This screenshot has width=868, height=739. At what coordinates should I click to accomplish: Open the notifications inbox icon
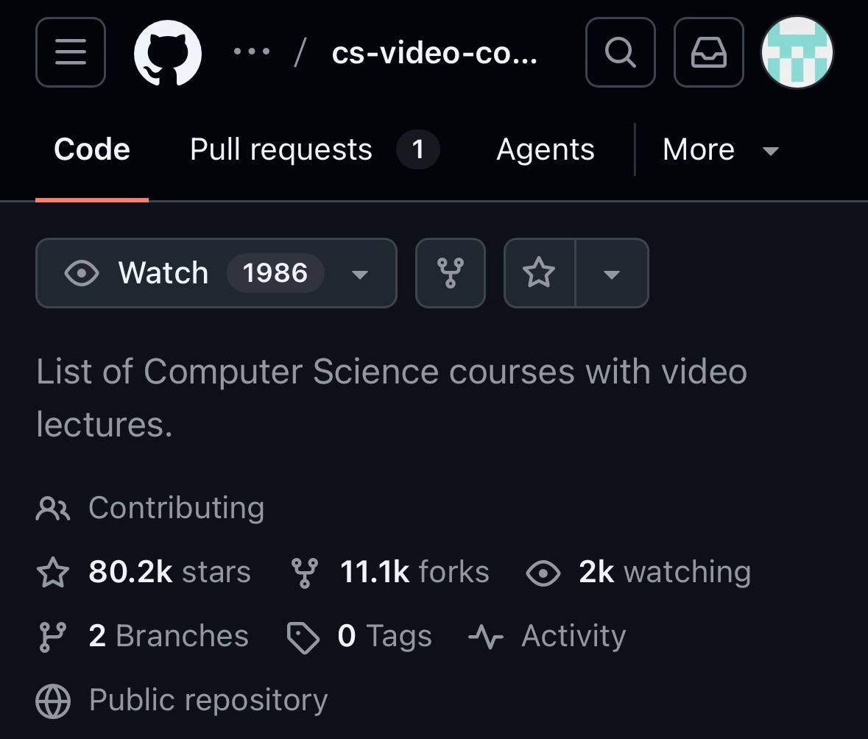coord(708,53)
